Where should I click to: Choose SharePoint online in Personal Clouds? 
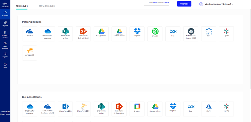[x=65, y=34]
